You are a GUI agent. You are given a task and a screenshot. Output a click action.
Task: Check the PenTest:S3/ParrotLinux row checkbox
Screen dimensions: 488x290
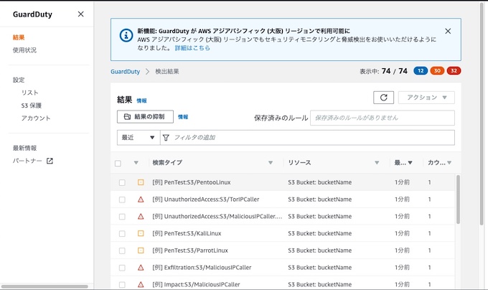tap(122, 251)
